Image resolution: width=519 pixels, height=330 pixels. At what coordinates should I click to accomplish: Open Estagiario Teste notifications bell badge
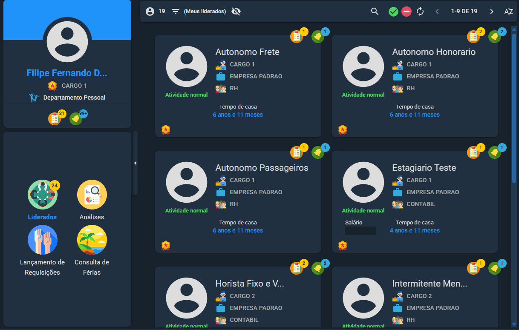(x=495, y=152)
